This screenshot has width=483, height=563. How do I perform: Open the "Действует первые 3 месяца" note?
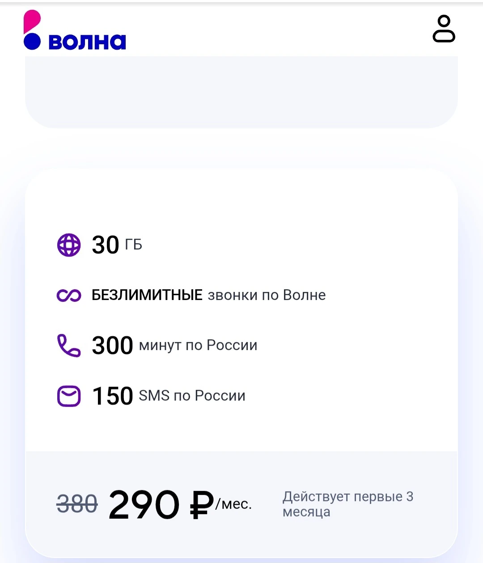(348, 504)
